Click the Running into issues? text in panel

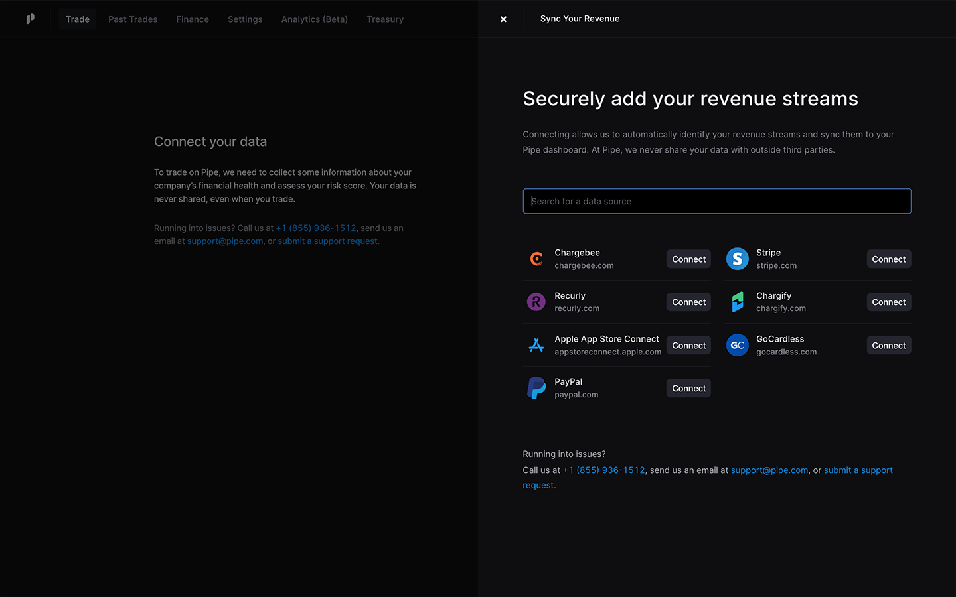pyautogui.click(x=564, y=454)
